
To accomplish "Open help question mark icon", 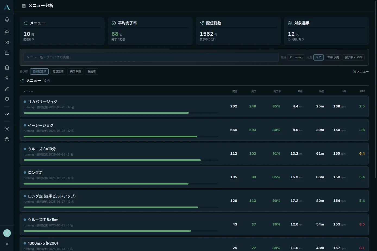I will pos(7,139).
